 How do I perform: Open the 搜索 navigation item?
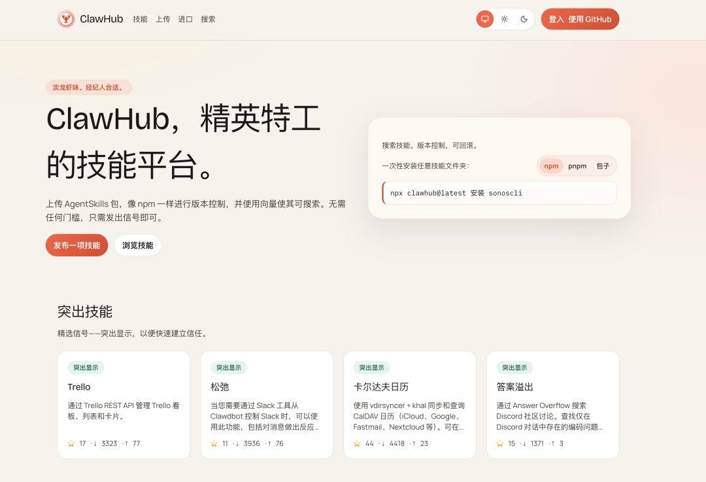point(208,19)
